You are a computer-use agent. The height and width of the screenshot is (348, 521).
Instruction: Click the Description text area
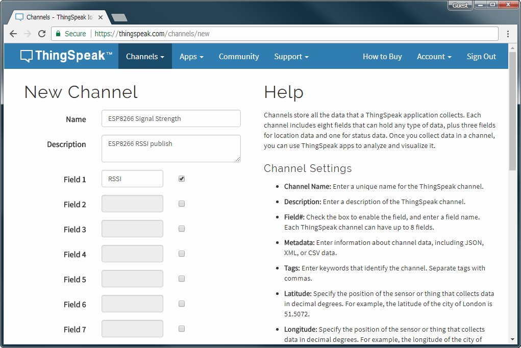pyautogui.click(x=171, y=148)
